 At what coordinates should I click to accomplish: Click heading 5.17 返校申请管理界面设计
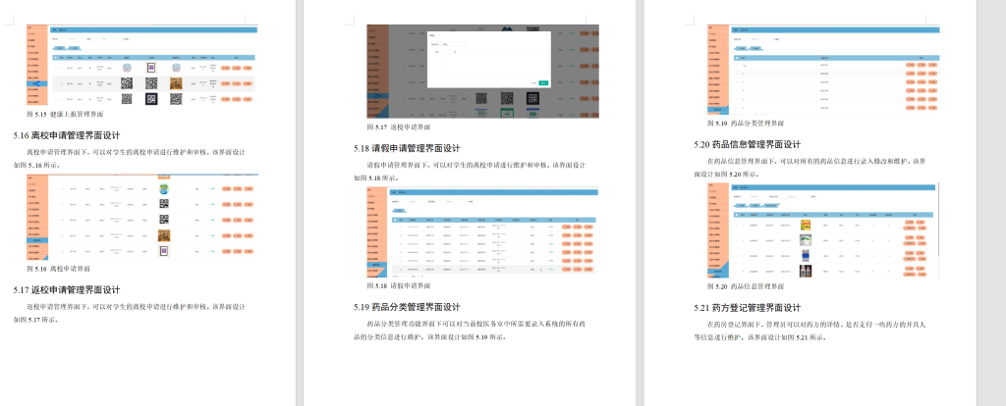tap(67, 290)
